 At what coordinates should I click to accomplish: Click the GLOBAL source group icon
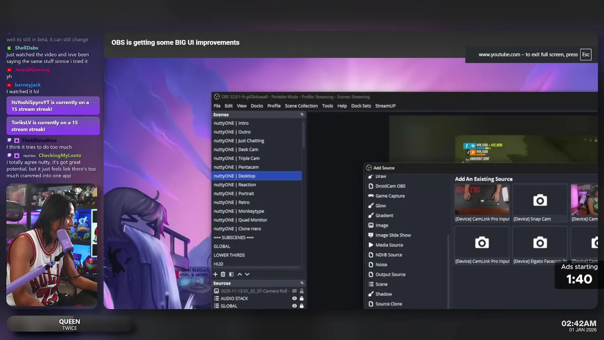tap(217, 306)
